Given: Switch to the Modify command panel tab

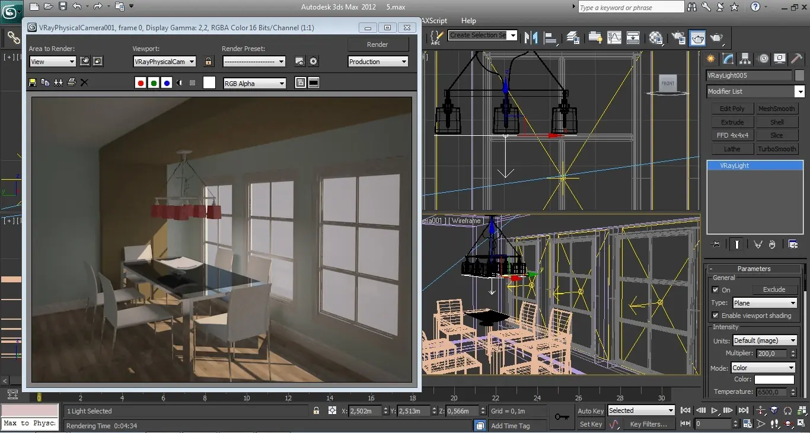Looking at the screenshot, I should (x=728, y=59).
